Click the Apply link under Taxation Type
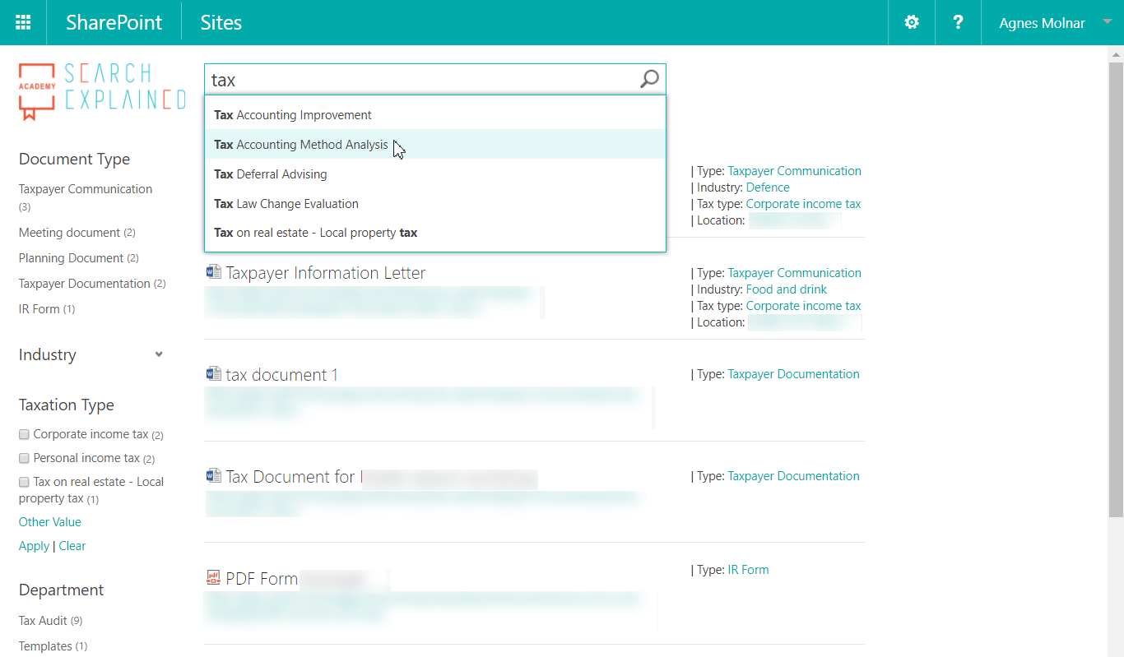 point(34,546)
